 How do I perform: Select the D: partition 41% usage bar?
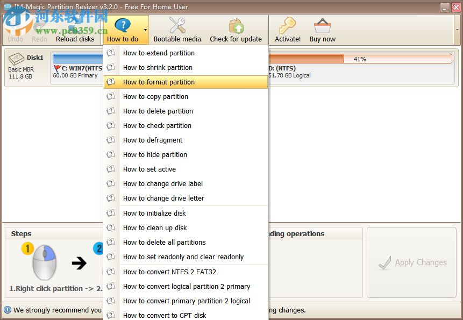(360, 59)
